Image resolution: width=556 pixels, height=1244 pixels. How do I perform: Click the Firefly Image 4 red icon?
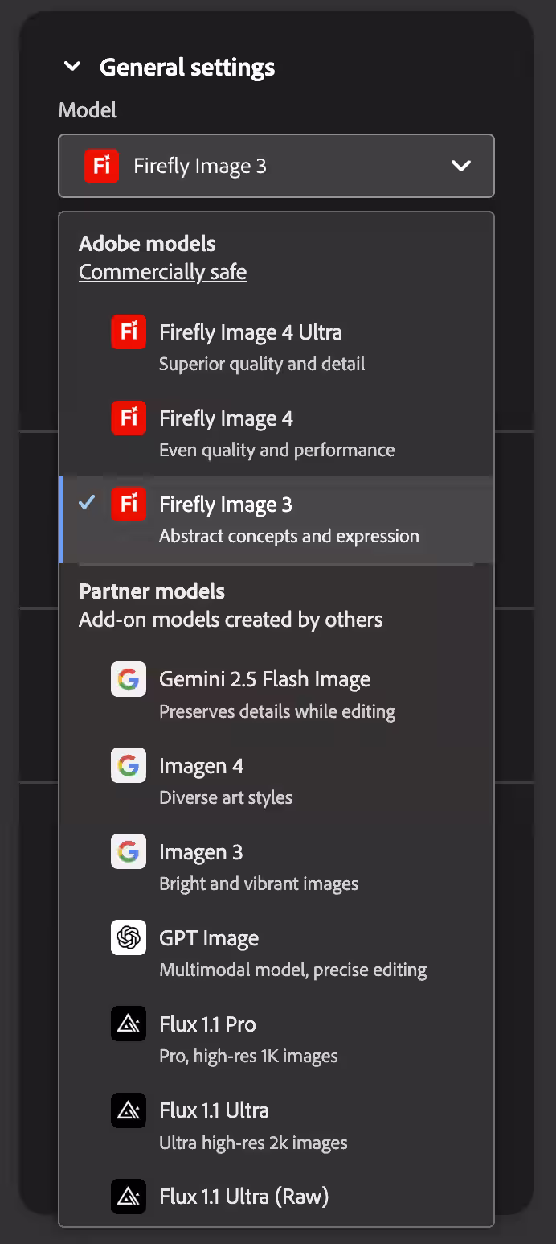[129, 418]
